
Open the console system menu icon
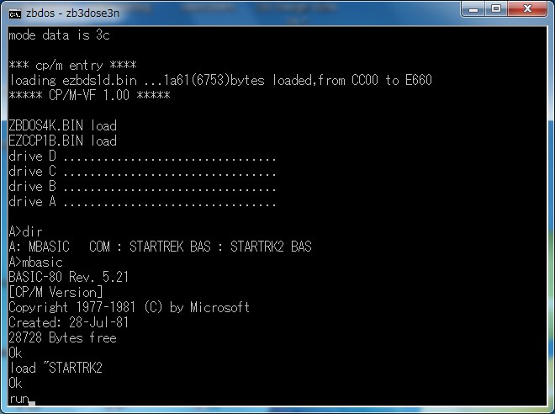[x=14, y=13]
